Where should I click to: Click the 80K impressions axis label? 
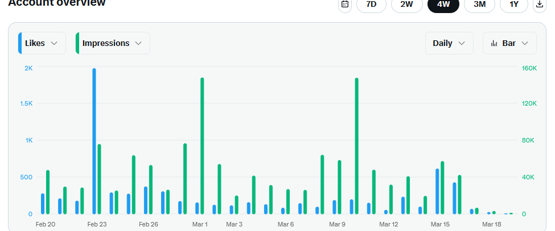pos(528,140)
